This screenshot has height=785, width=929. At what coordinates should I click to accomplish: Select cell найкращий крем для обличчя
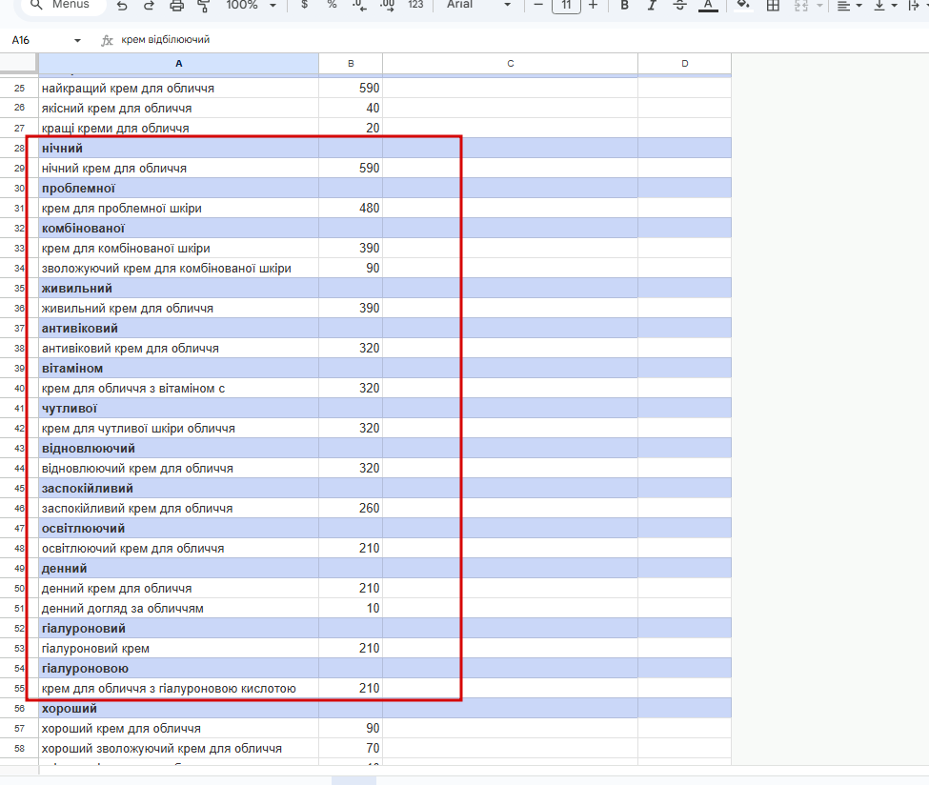(x=178, y=89)
